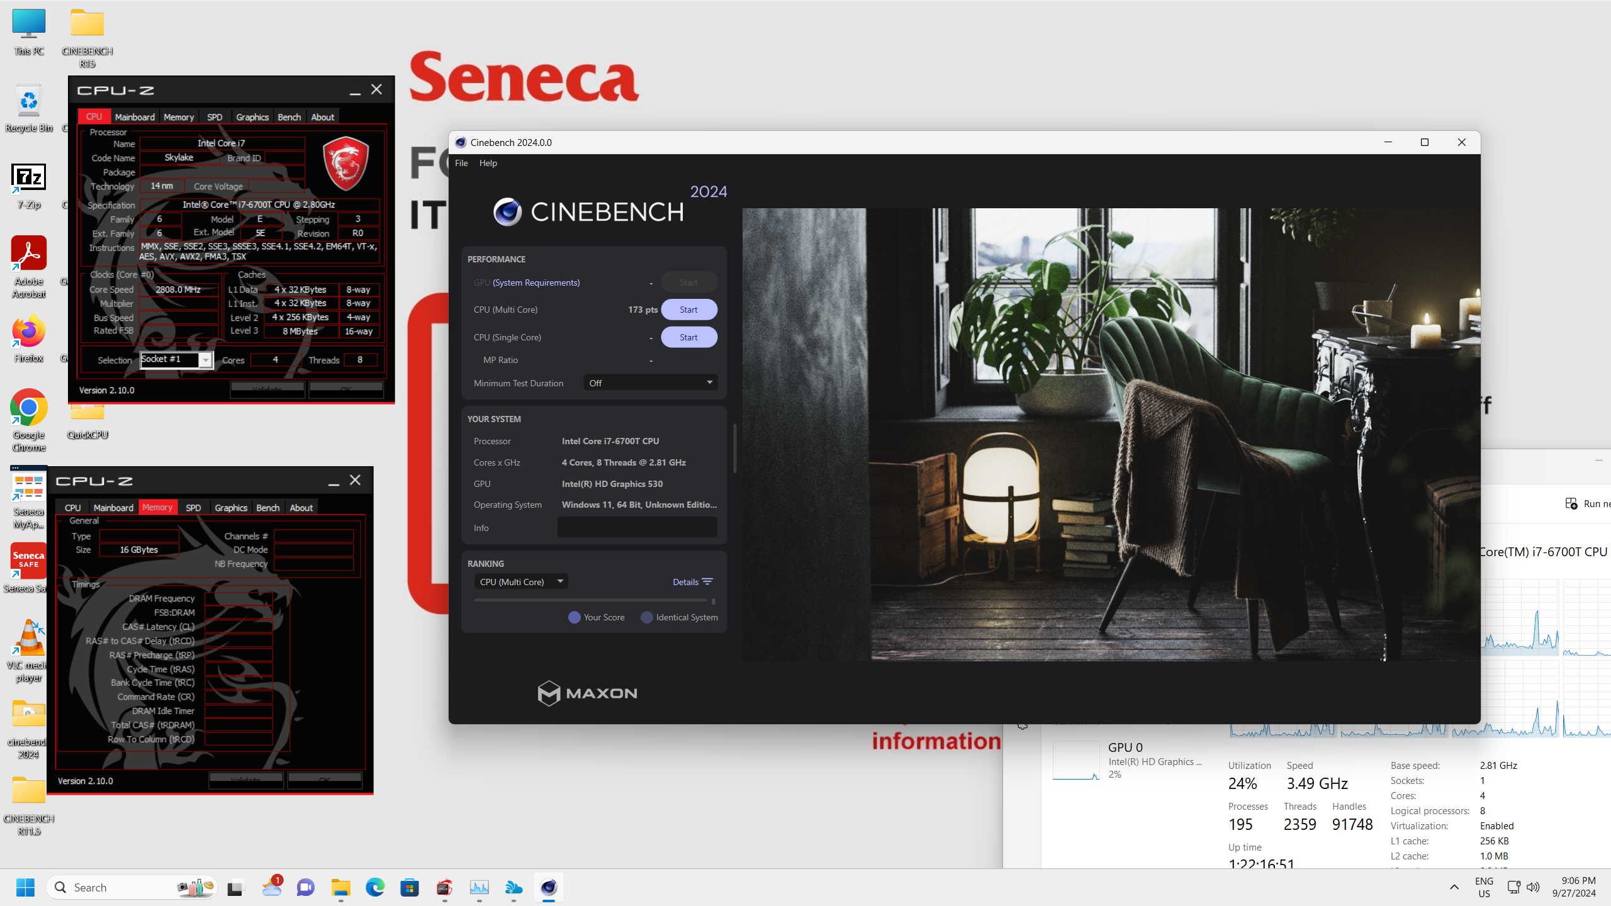Click the Cinebench panel vertical scrollbar
Image resolution: width=1611 pixels, height=906 pixels.
(734, 448)
